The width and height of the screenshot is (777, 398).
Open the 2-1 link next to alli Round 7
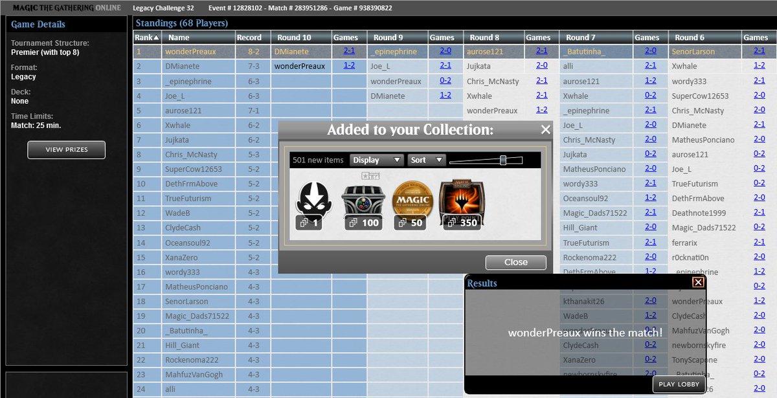[x=651, y=65]
